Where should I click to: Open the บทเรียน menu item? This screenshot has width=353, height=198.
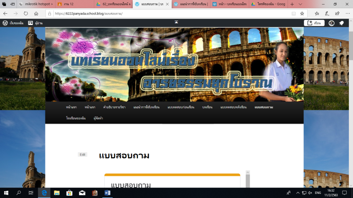pyautogui.click(x=207, y=107)
